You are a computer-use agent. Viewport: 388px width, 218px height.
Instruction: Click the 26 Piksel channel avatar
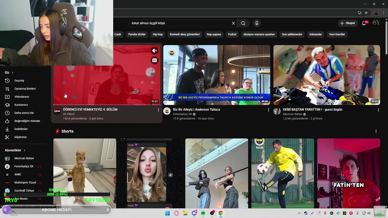[57, 111]
